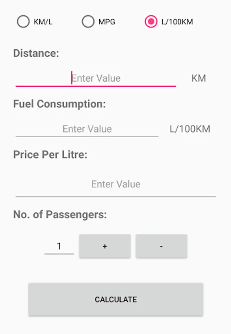The height and width of the screenshot is (334, 231).
Task: Click the "Distance:" heading label
Action: click(x=36, y=53)
